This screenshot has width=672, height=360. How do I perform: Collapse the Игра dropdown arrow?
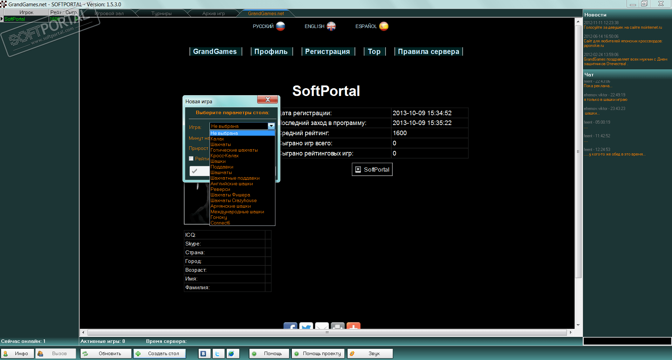coord(271,126)
